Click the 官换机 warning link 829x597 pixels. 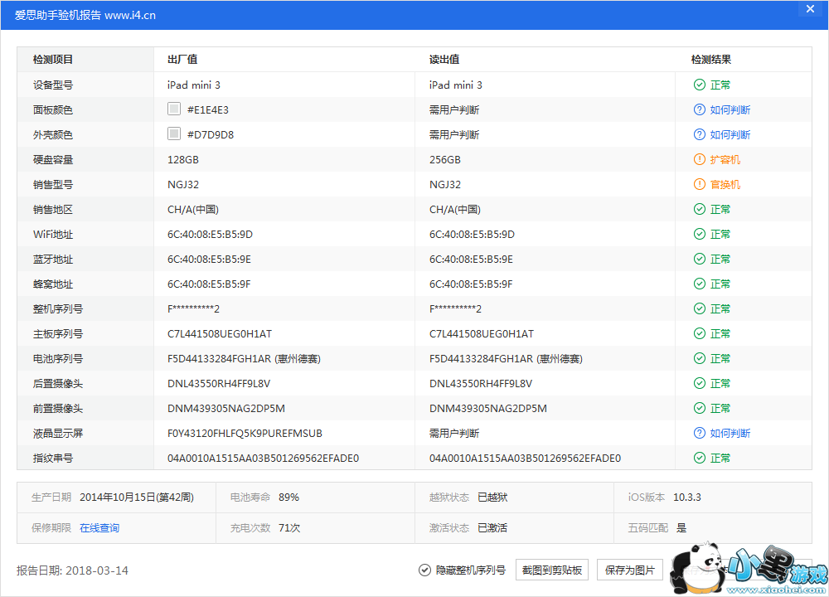click(725, 184)
